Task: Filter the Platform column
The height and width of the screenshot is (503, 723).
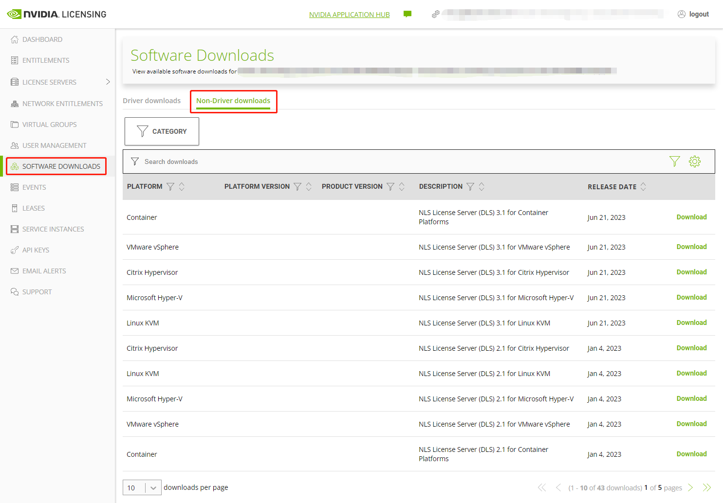Action: [x=170, y=187]
